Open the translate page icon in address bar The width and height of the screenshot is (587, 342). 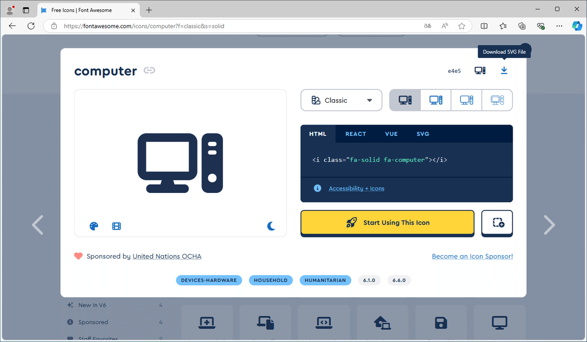point(428,26)
